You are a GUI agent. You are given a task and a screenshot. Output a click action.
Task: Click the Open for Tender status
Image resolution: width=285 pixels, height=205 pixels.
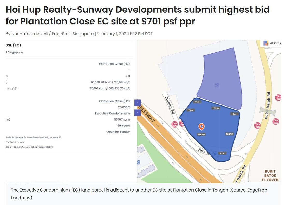click(x=118, y=132)
